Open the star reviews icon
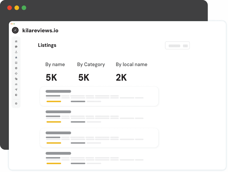 [x=16, y=58]
